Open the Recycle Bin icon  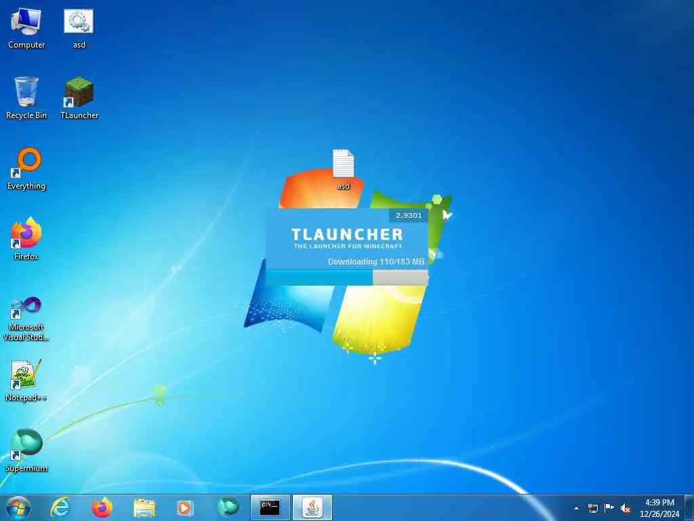[26, 98]
